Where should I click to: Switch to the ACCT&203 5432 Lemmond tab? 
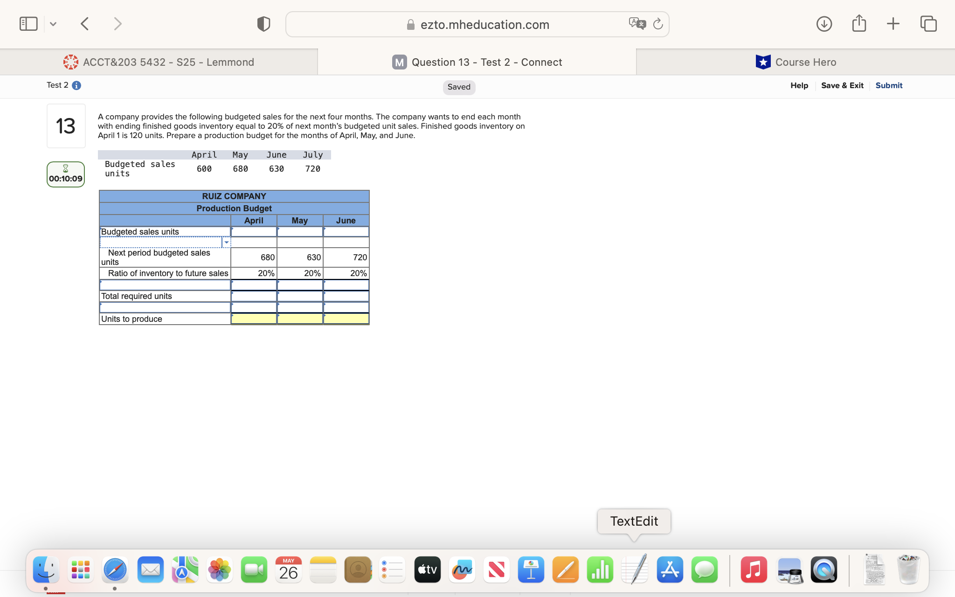pyautogui.click(x=159, y=62)
